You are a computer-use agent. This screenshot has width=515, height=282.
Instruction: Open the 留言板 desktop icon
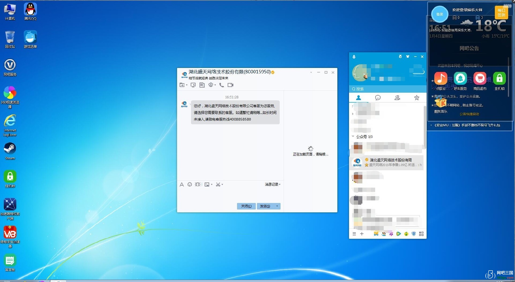(x=10, y=263)
